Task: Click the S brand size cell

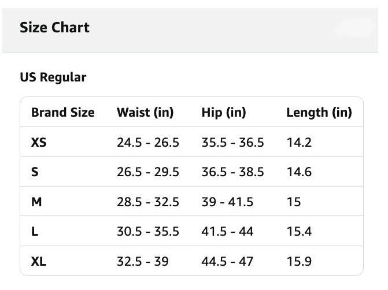Action: [x=35, y=172]
